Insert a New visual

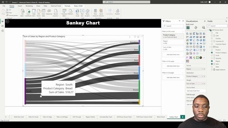click(x=77, y=13)
